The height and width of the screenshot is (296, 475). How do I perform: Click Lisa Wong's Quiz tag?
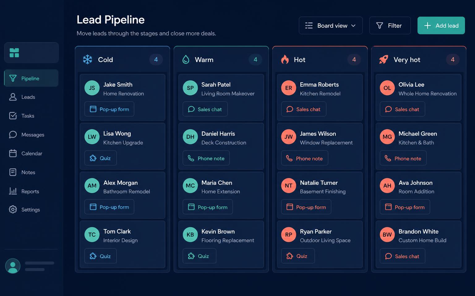pos(101,158)
